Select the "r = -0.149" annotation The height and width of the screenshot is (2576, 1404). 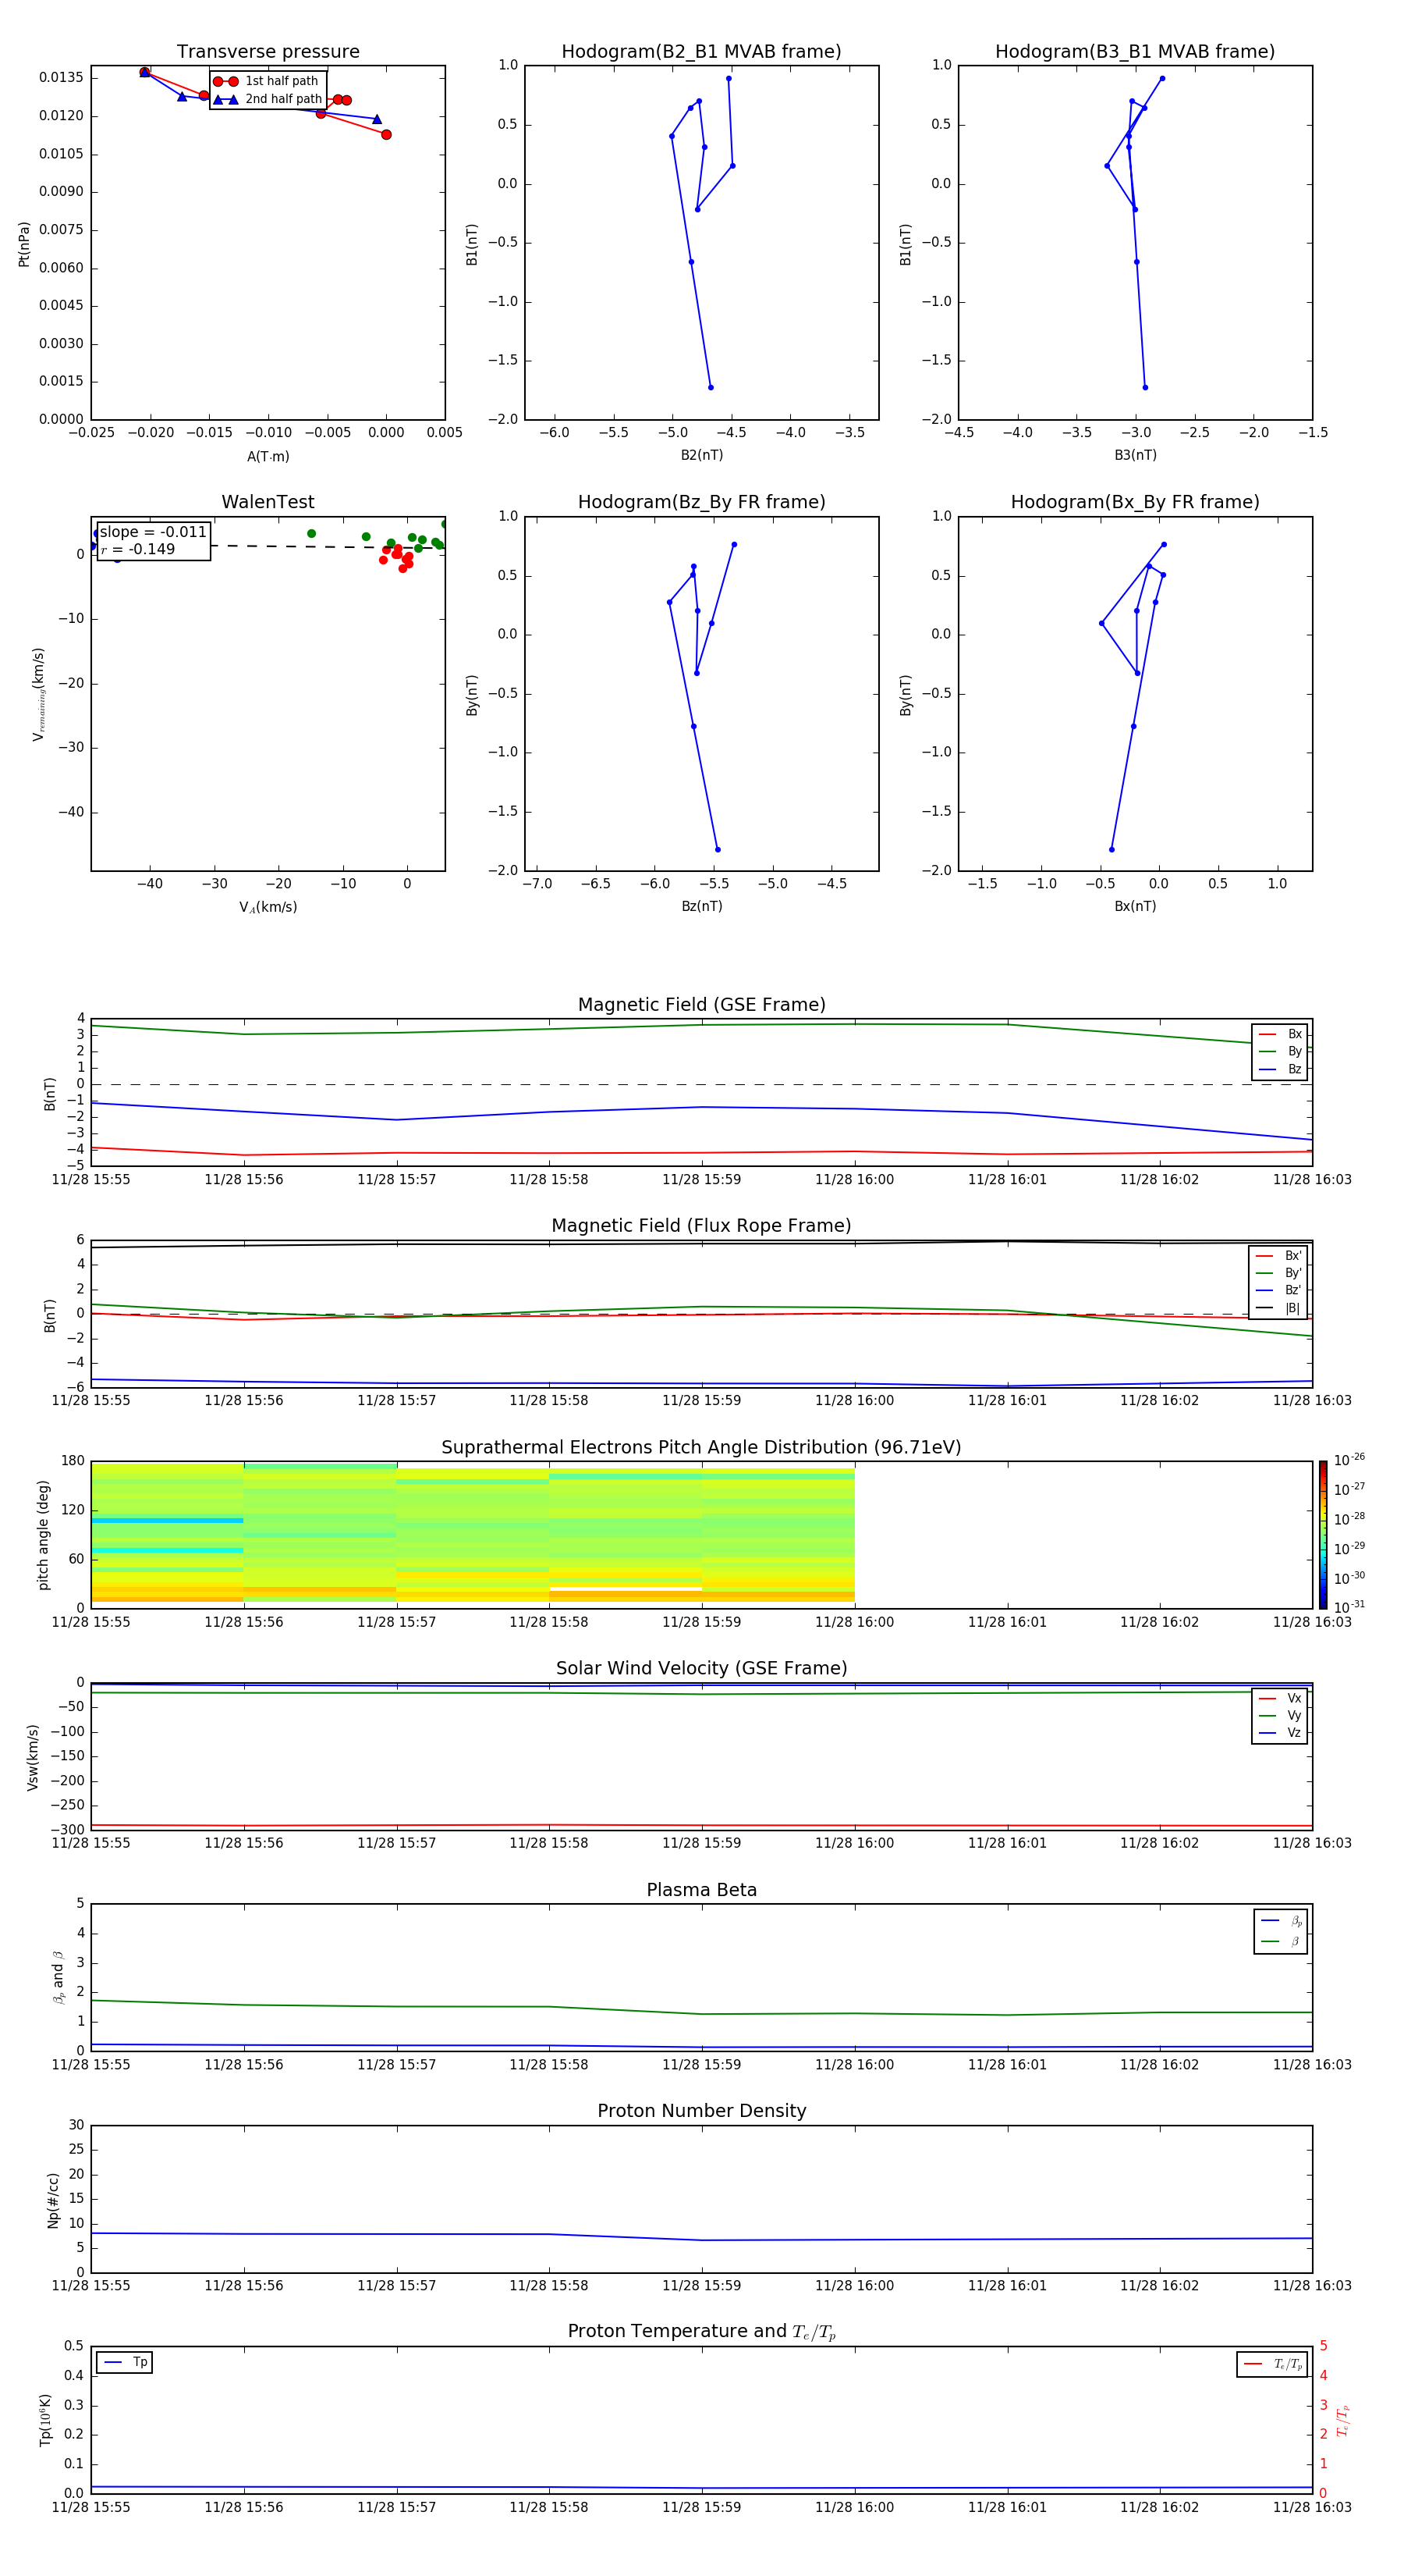[x=138, y=549]
